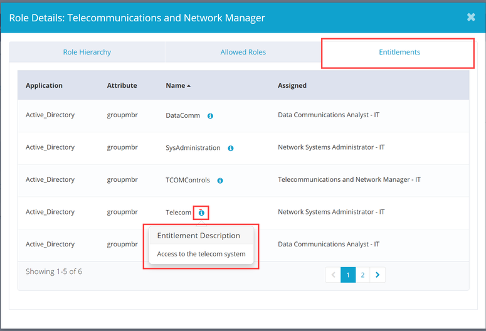Jump to page 2 of entitlements

(363, 275)
